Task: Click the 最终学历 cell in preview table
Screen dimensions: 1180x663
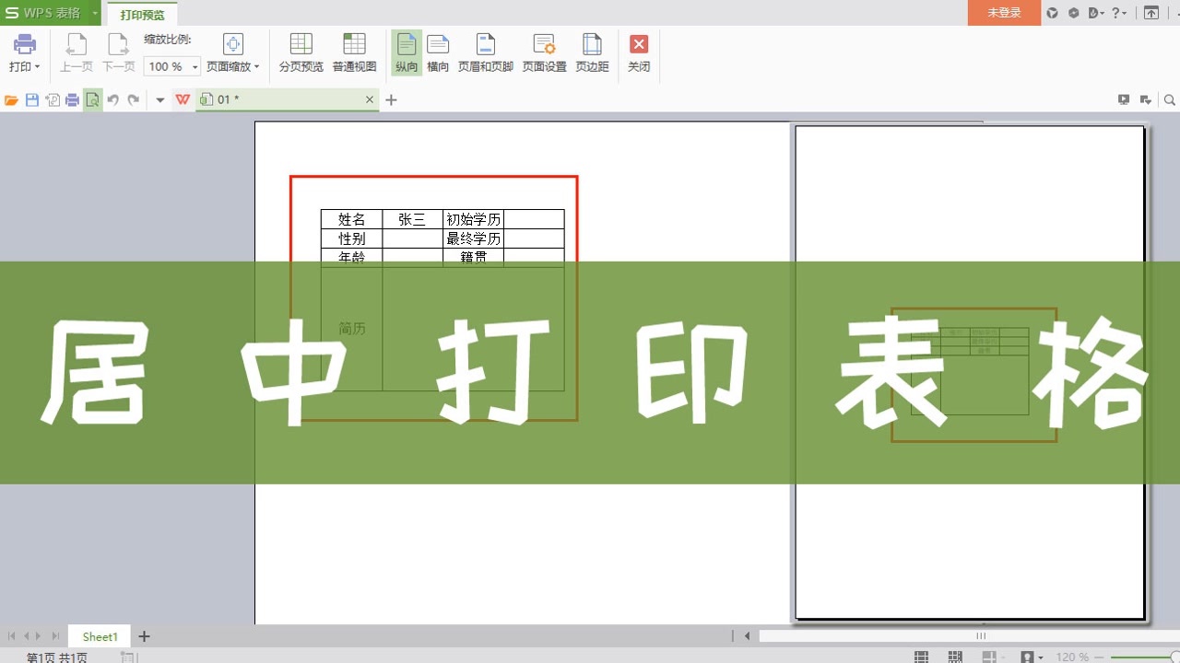Action: coord(474,238)
